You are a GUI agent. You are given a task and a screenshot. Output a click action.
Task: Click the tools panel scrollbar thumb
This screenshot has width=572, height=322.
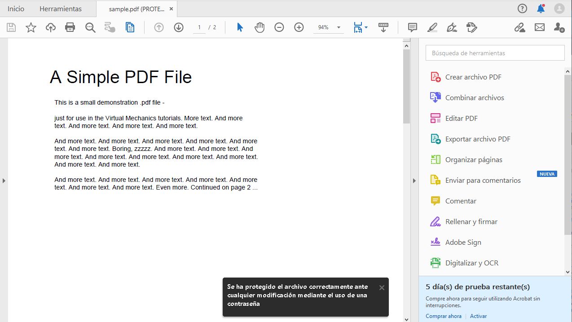pyautogui.click(x=568, y=155)
